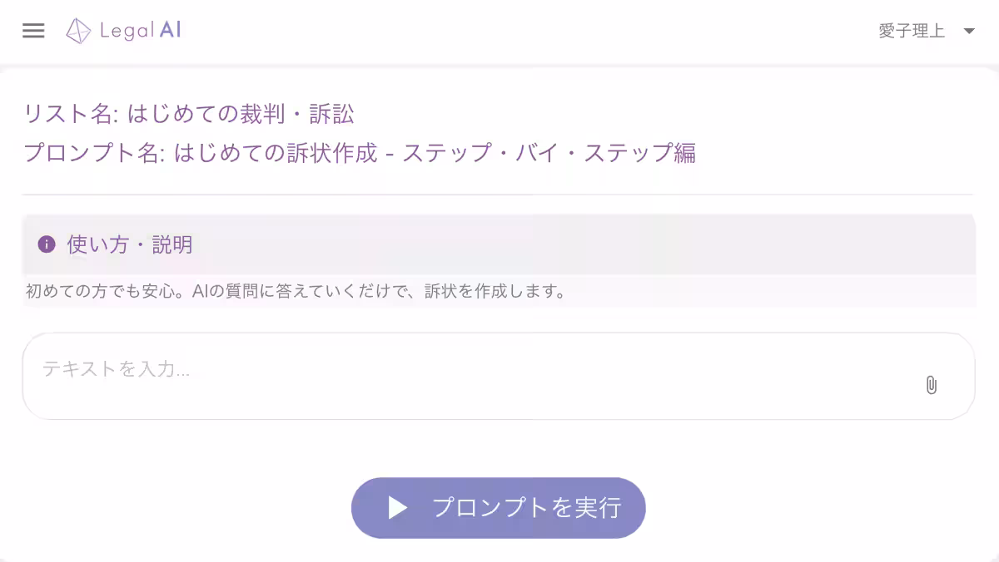Image resolution: width=999 pixels, height=562 pixels.
Task: Click the logo icon to return home
Action: pyautogui.click(x=77, y=30)
